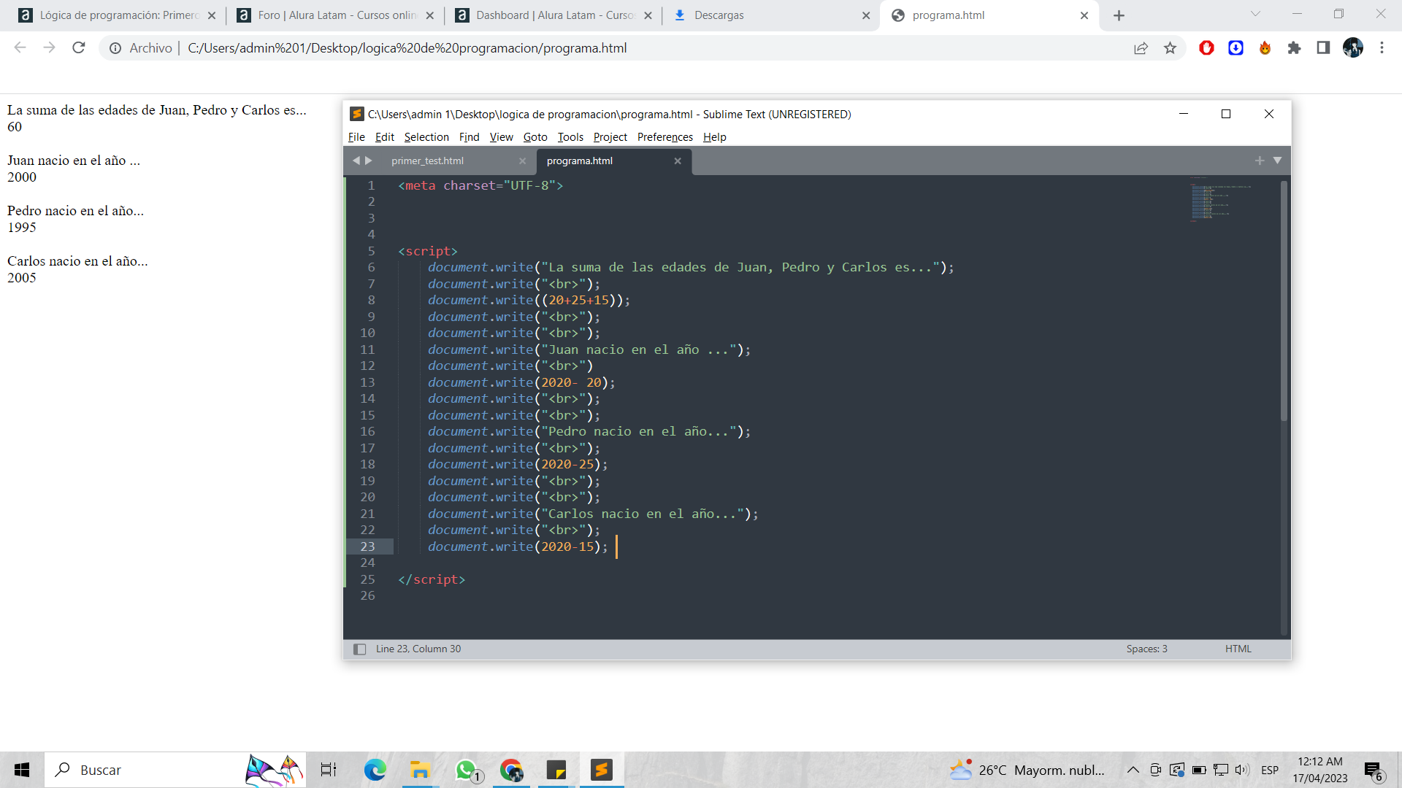Open the notification center icon
The height and width of the screenshot is (788, 1402).
tap(1373, 770)
